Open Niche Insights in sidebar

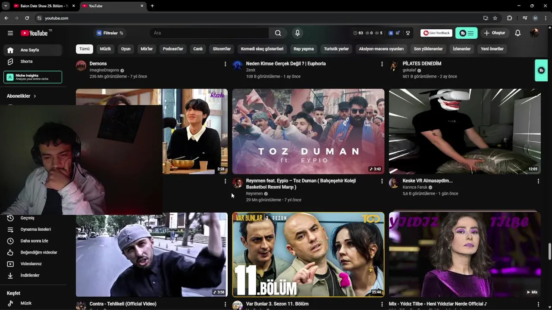tap(33, 77)
